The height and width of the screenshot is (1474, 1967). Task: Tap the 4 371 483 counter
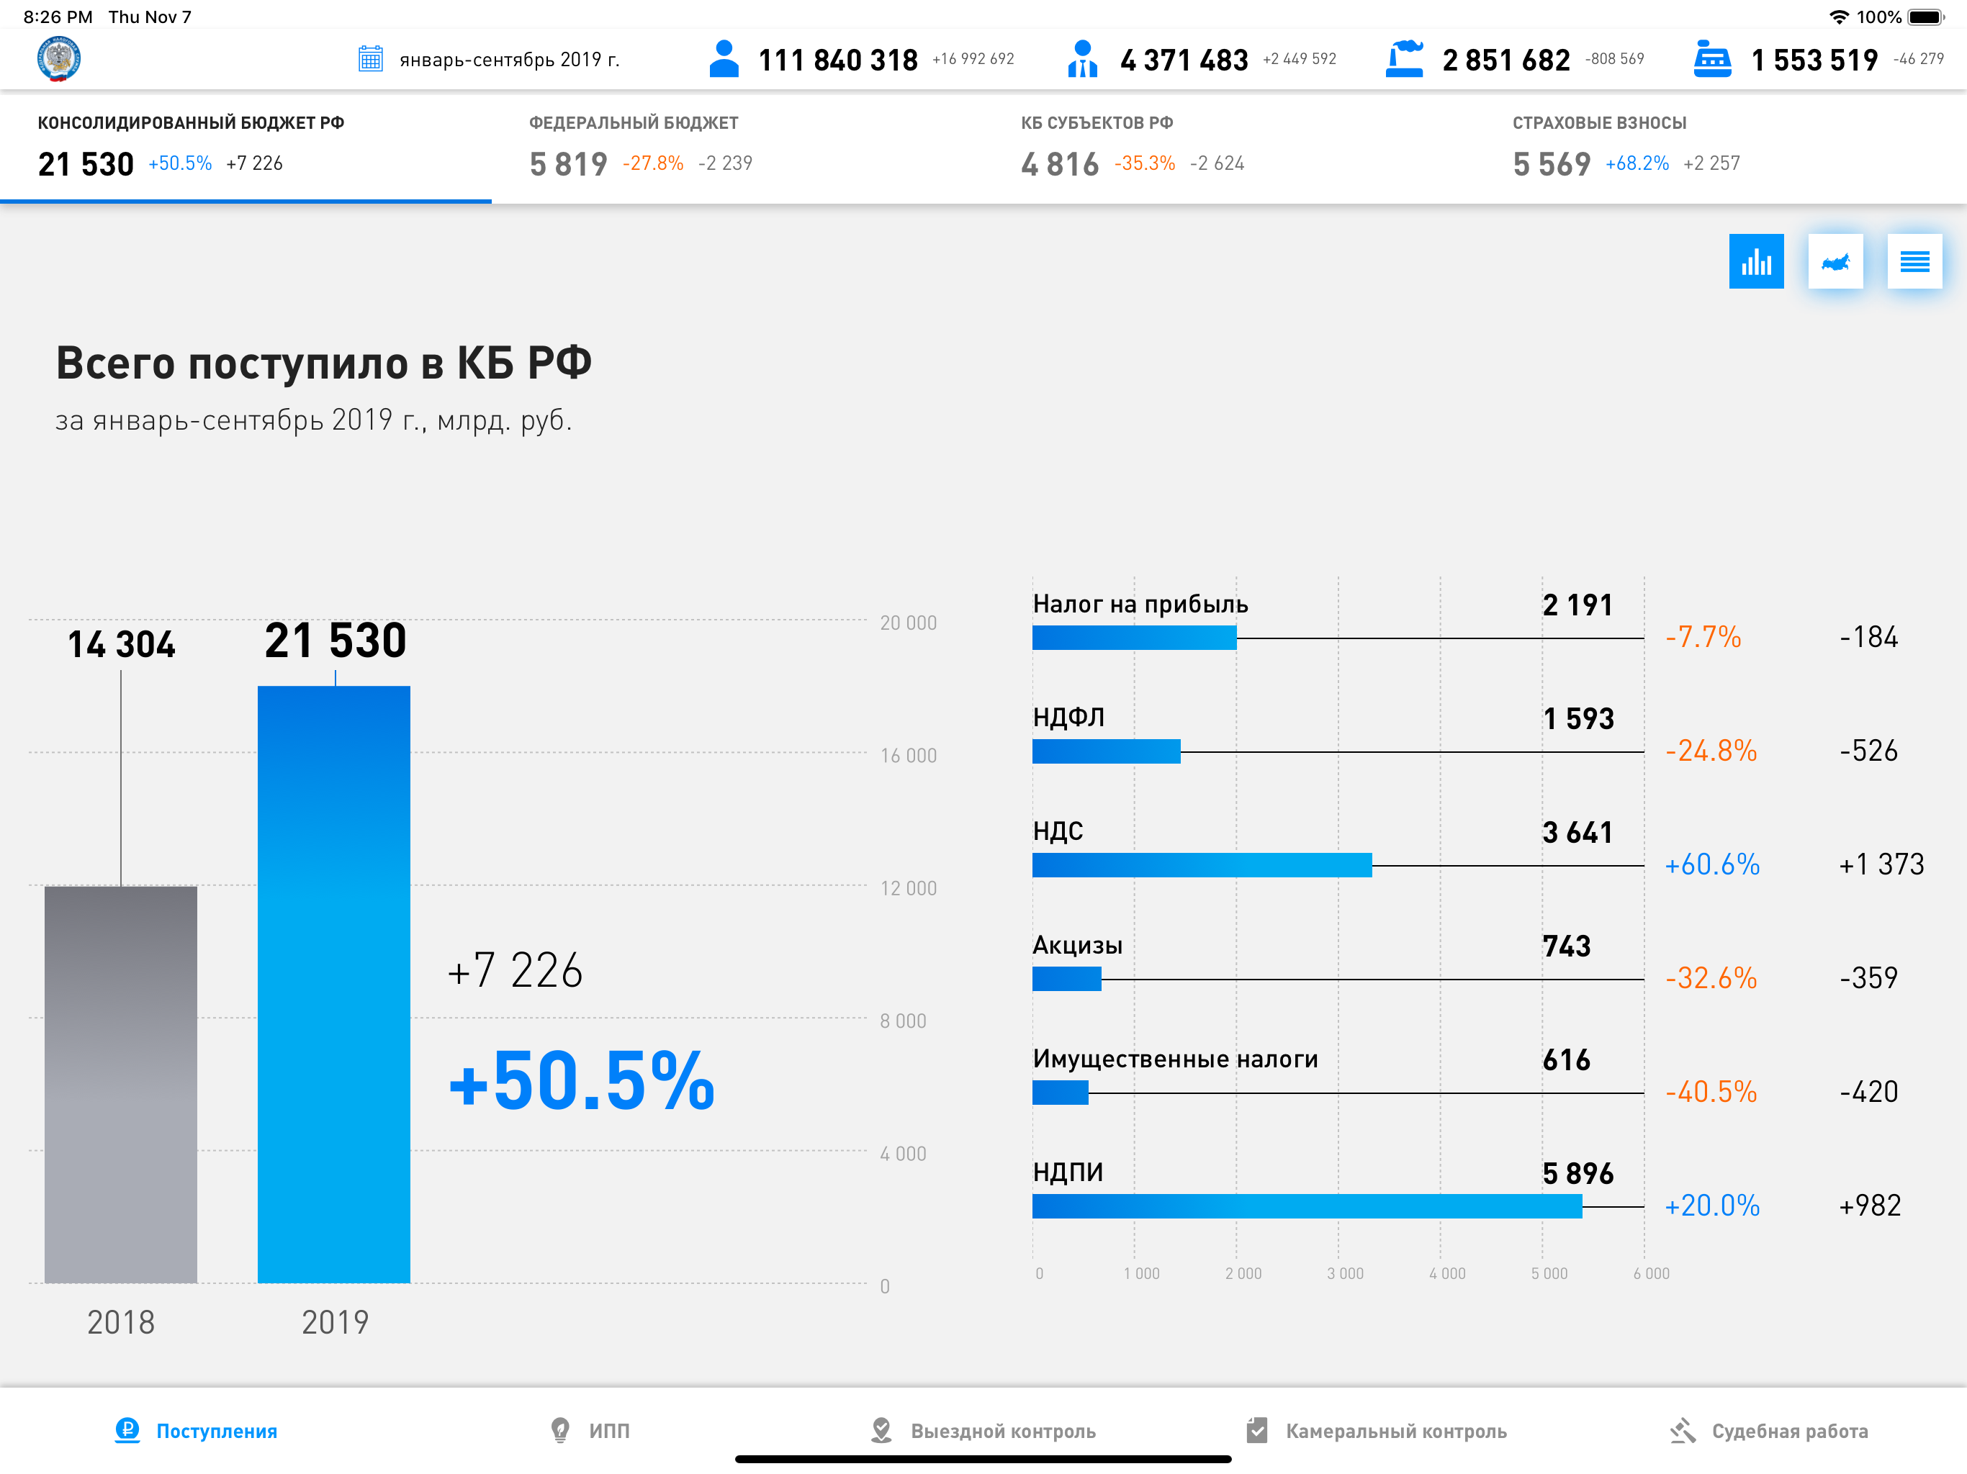[x=1184, y=60]
